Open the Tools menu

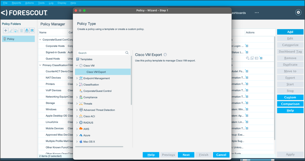point(41,3)
